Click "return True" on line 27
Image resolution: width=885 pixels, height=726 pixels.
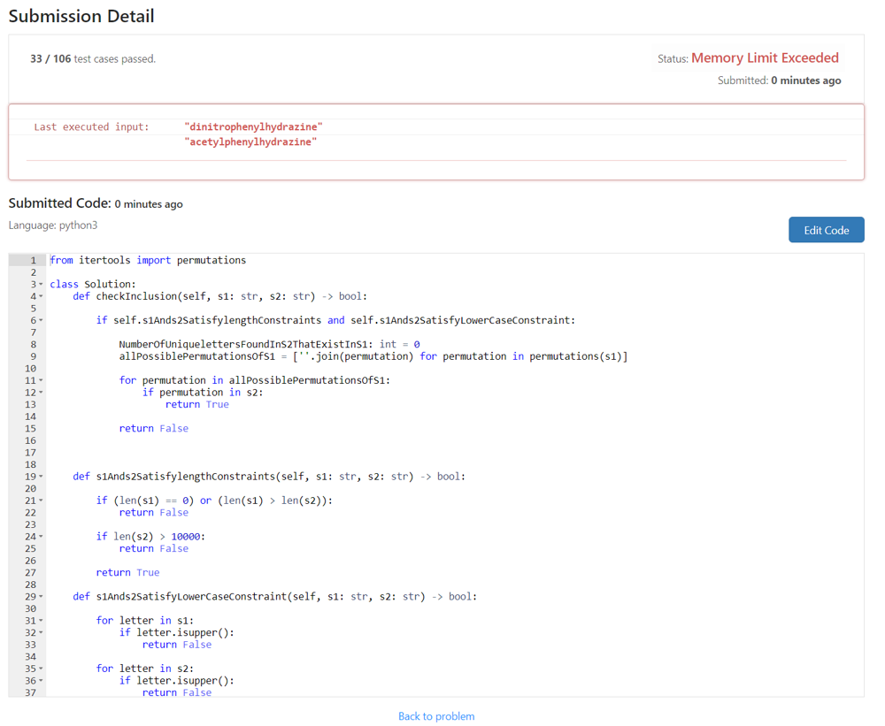click(127, 572)
